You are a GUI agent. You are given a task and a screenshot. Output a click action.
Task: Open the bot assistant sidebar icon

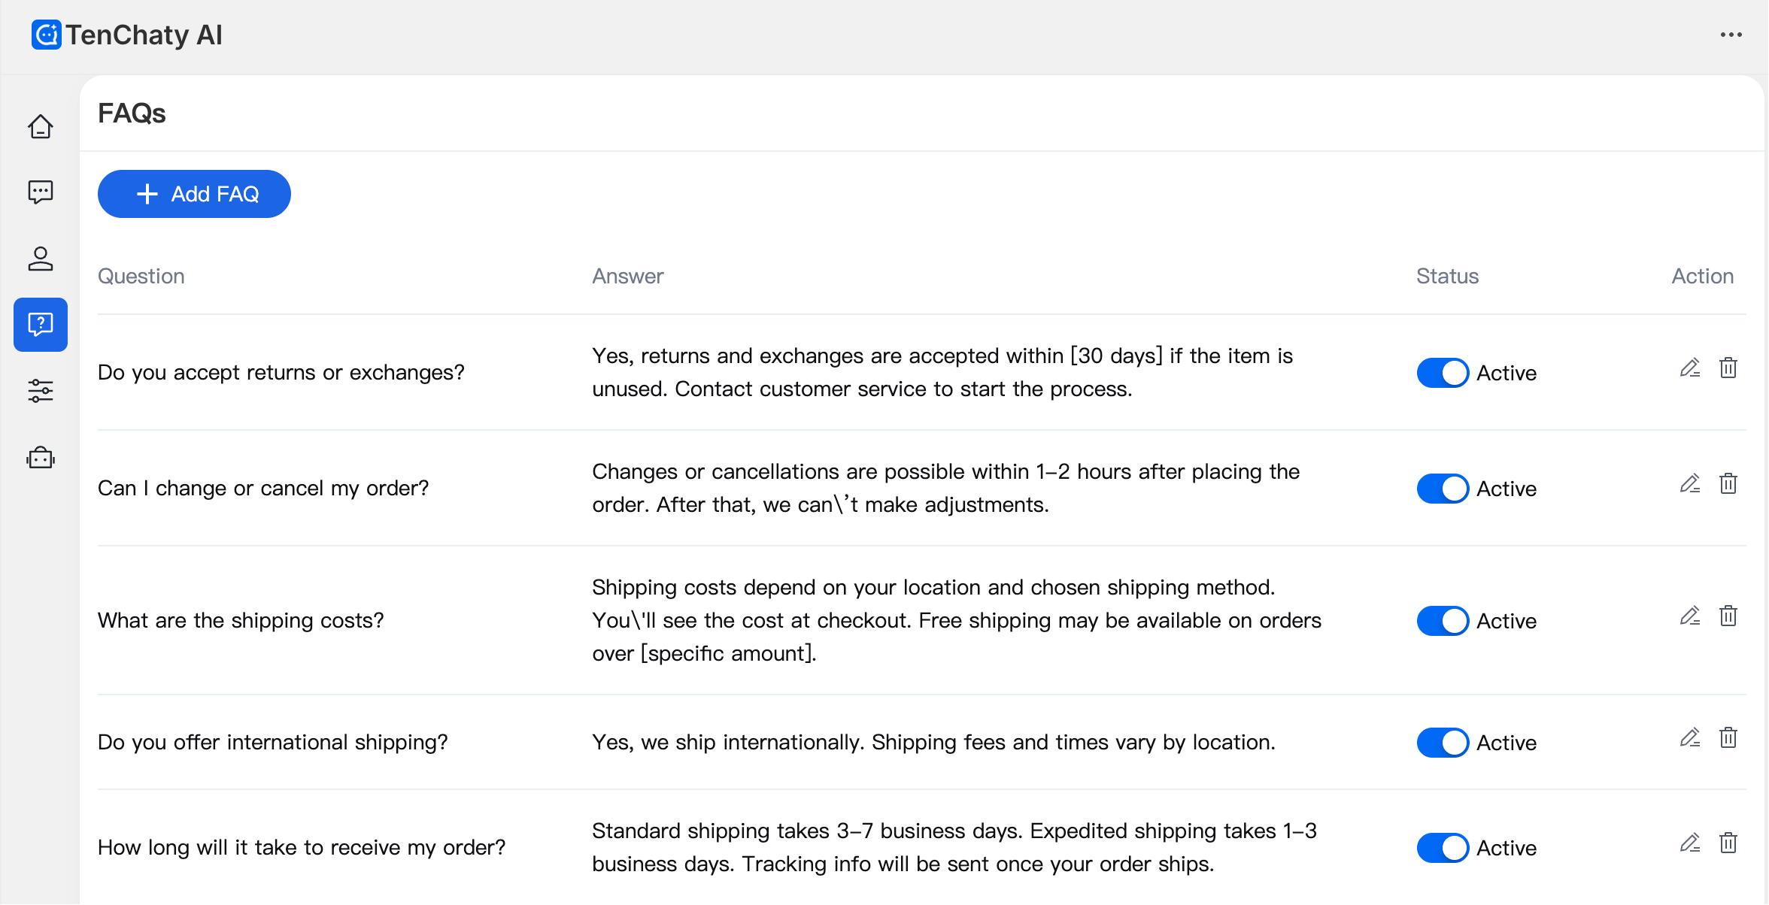(x=41, y=457)
